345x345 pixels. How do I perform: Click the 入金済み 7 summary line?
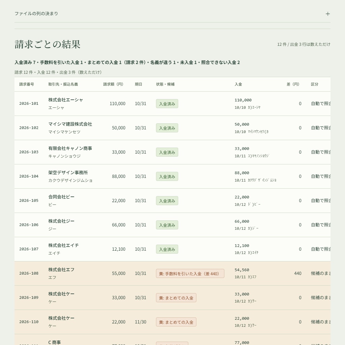pyautogui.click(x=127, y=62)
